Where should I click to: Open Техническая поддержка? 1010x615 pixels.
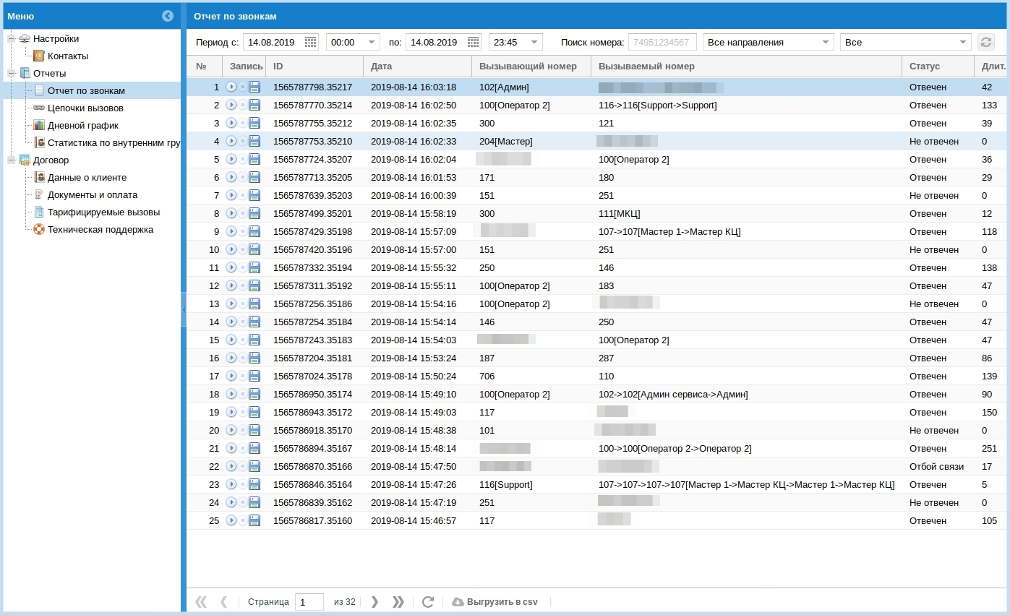[x=100, y=229]
